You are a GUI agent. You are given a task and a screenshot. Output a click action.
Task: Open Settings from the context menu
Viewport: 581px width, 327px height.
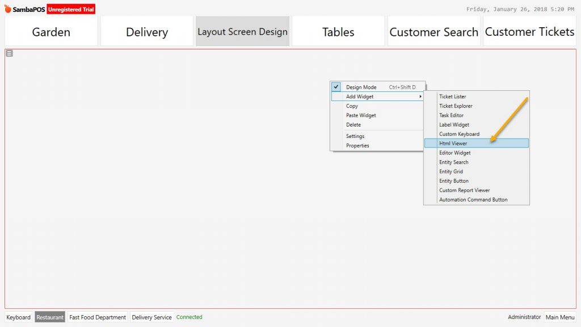[377, 136]
